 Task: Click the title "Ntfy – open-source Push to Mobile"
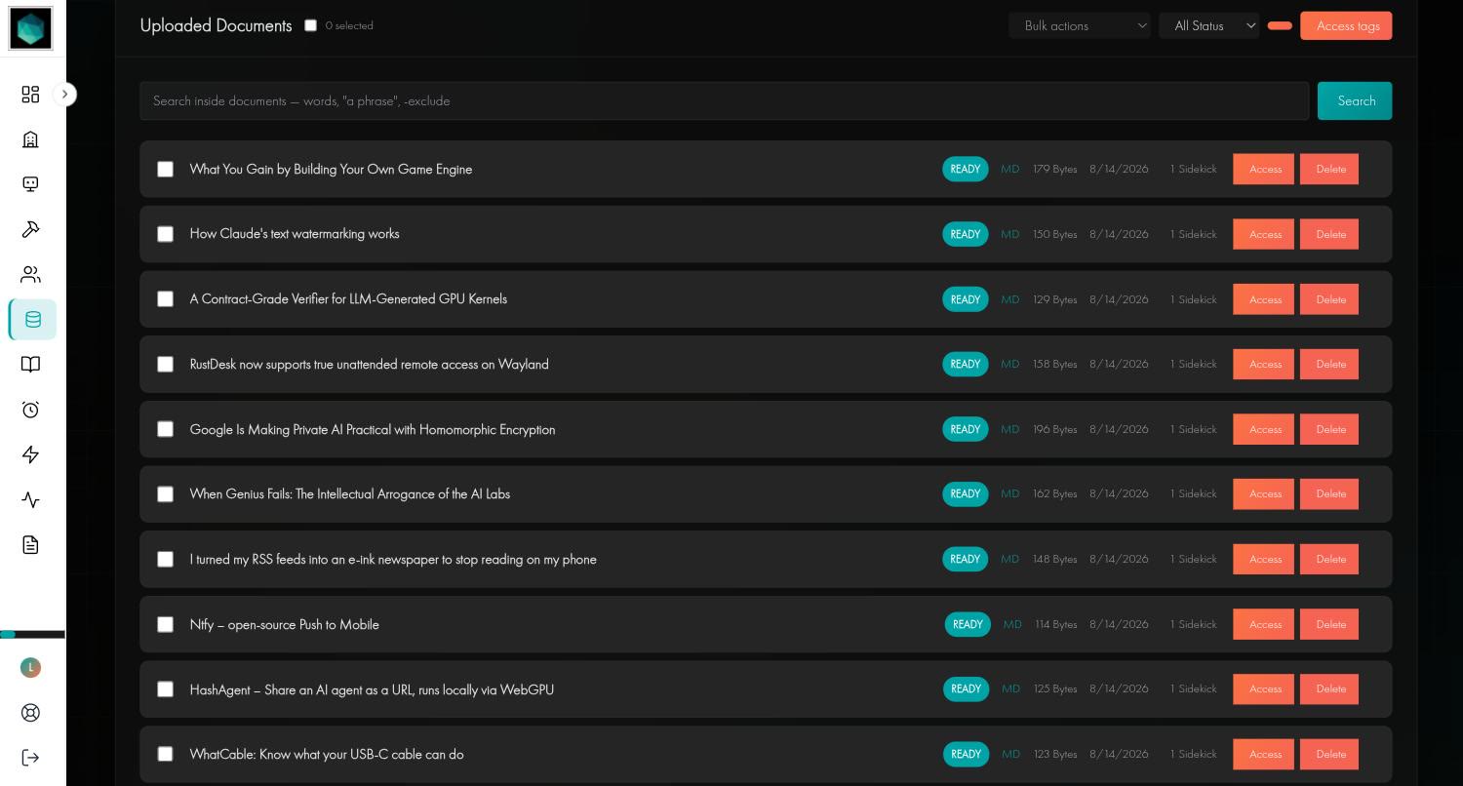[285, 624]
